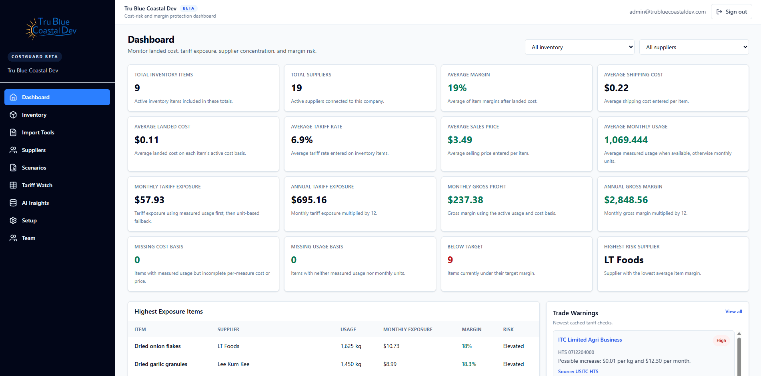The width and height of the screenshot is (761, 376).
Task: Open the Team page
Action: [57, 238]
